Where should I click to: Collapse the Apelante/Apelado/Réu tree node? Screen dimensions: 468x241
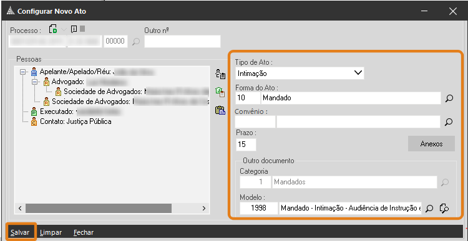22,72
